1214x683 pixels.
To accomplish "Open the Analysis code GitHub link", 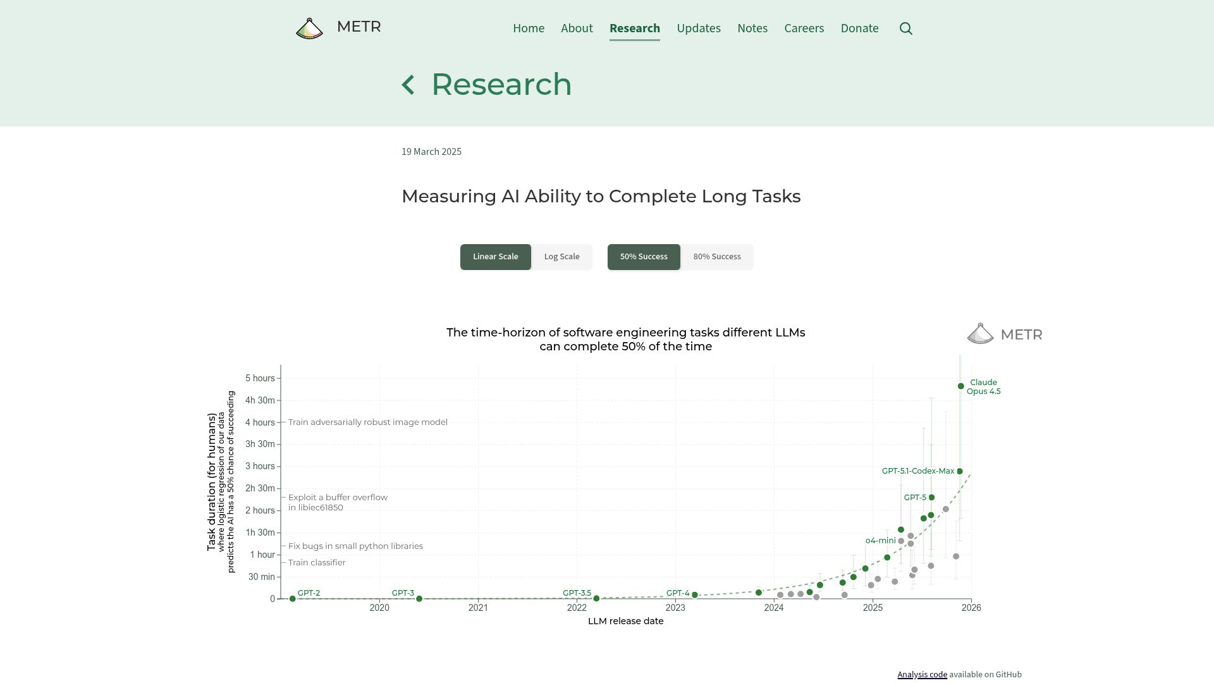I will [923, 675].
